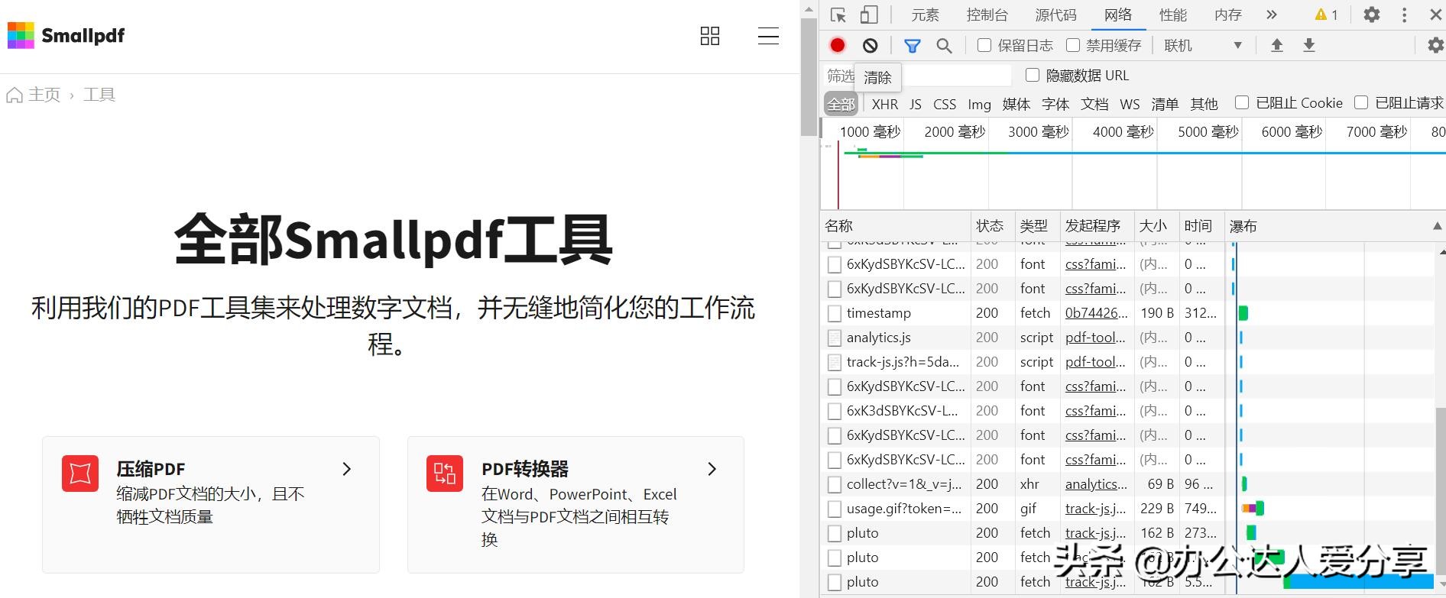Viewport: 1446px width, 598px height.
Task: Close the DevTools panel
Action: 1435,15
